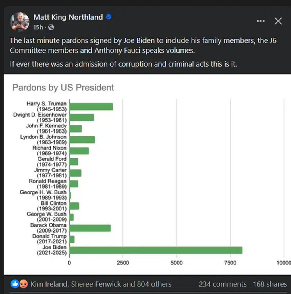
Task: Click the blue Like reaction icon
Action: click(15, 284)
